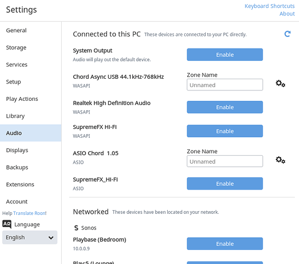Enable the System Output device
The height and width of the screenshot is (264, 299).
pyautogui.click(x=225, y=54)
